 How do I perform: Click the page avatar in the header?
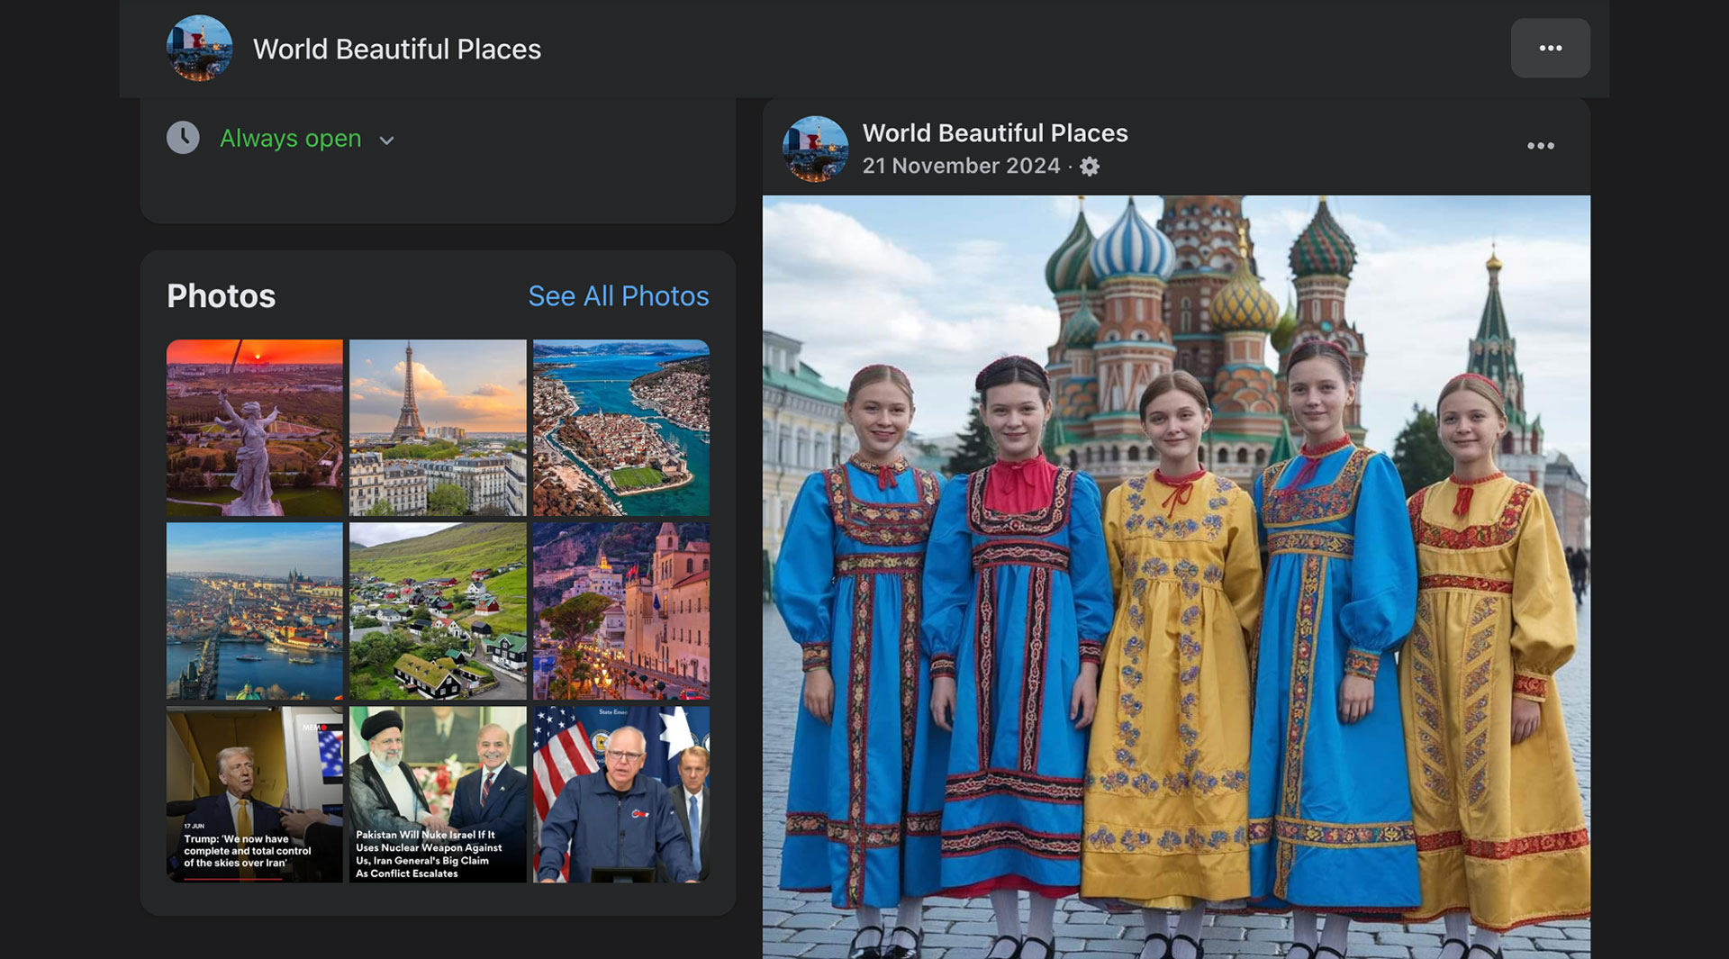pos(199,49)
